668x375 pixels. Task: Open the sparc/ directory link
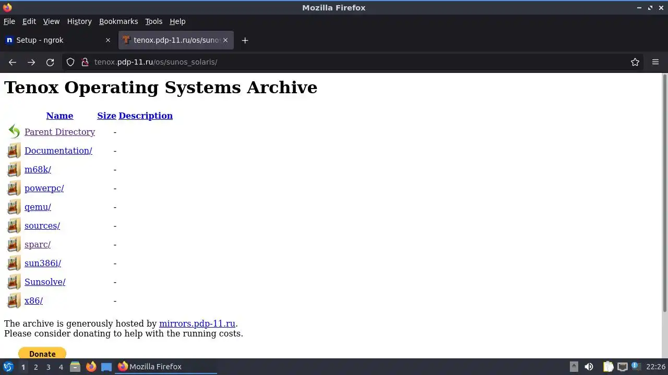pos(38,244)
